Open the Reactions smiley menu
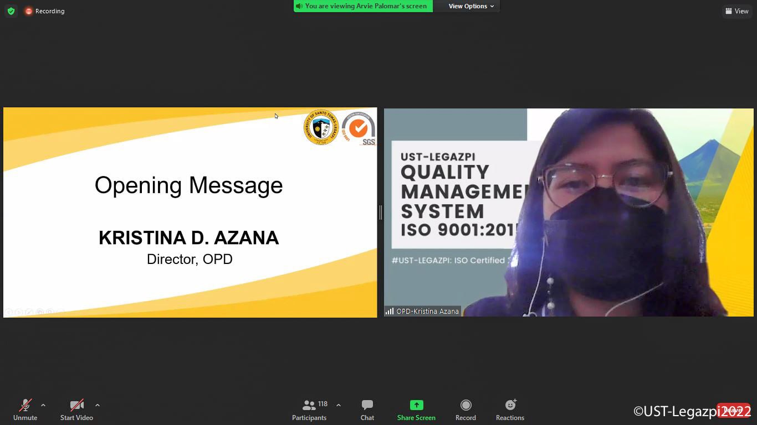The image size is (757, 425). [x=510, y=410]
